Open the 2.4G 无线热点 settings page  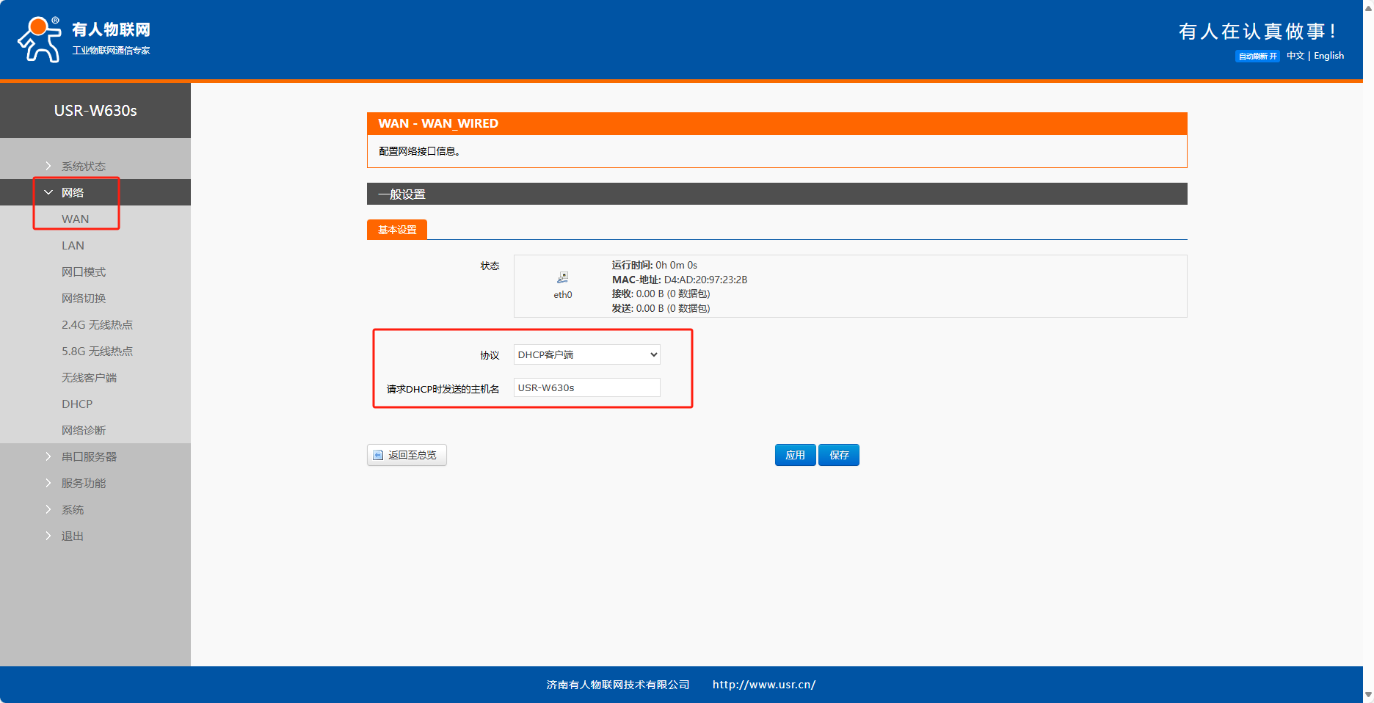pyautogui.click(x=97, y=325)
